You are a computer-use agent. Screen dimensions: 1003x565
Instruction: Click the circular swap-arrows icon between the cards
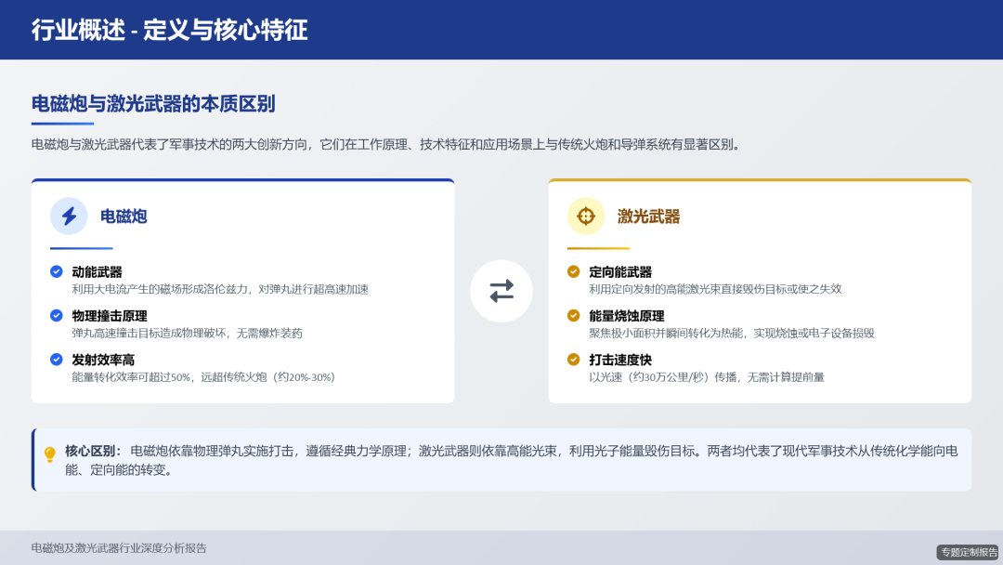[x=501, y=291]
